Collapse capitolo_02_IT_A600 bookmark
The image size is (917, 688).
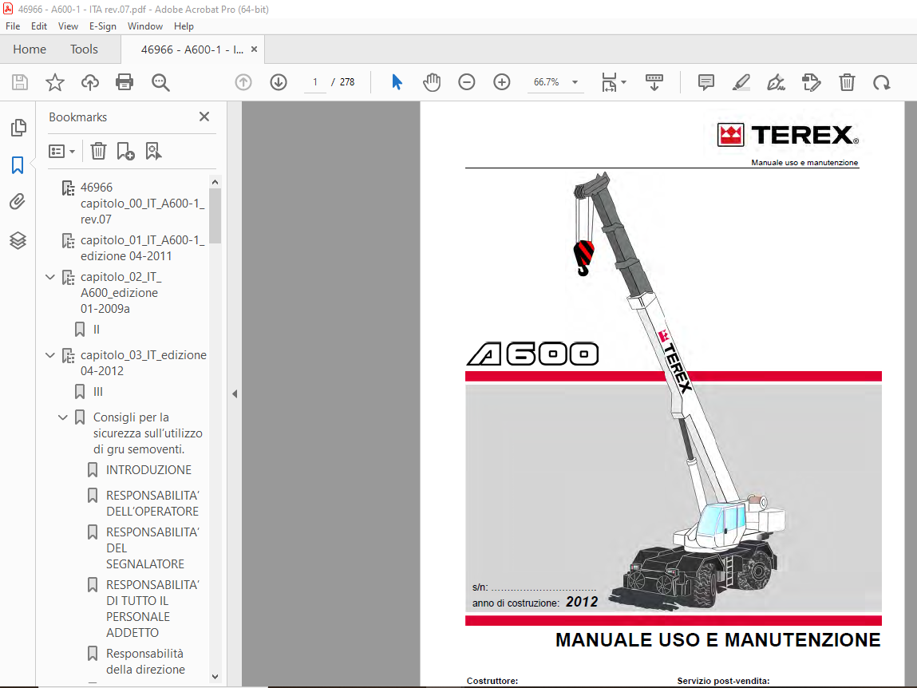pyautogui.click(x=50, y=277)
